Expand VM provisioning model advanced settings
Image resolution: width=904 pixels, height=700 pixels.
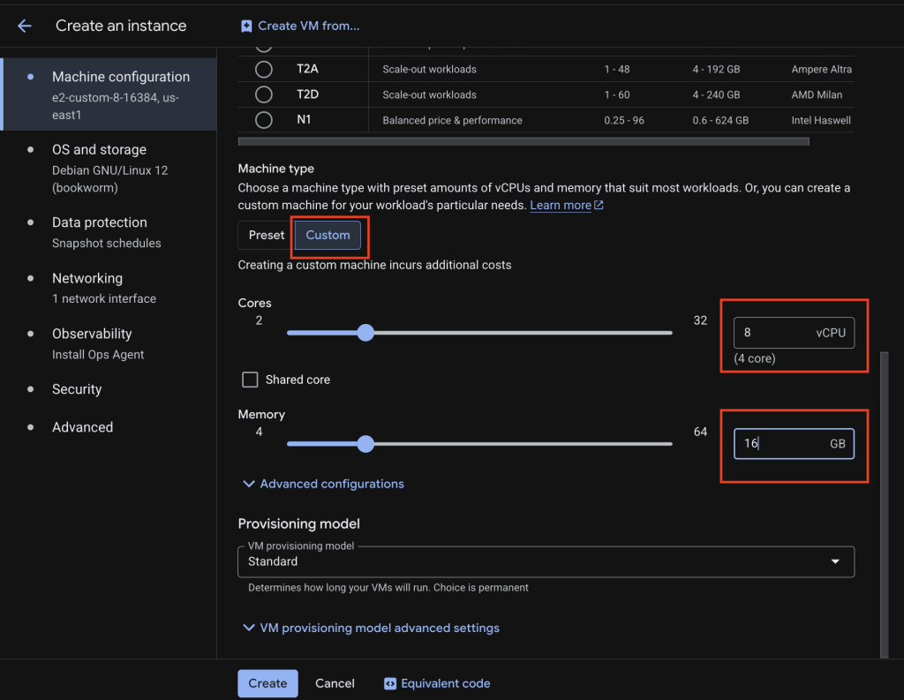coord(372,628)
